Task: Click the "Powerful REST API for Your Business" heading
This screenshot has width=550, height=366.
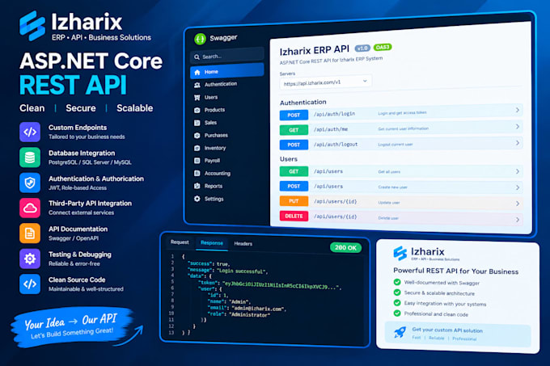Action: [455, 271]
